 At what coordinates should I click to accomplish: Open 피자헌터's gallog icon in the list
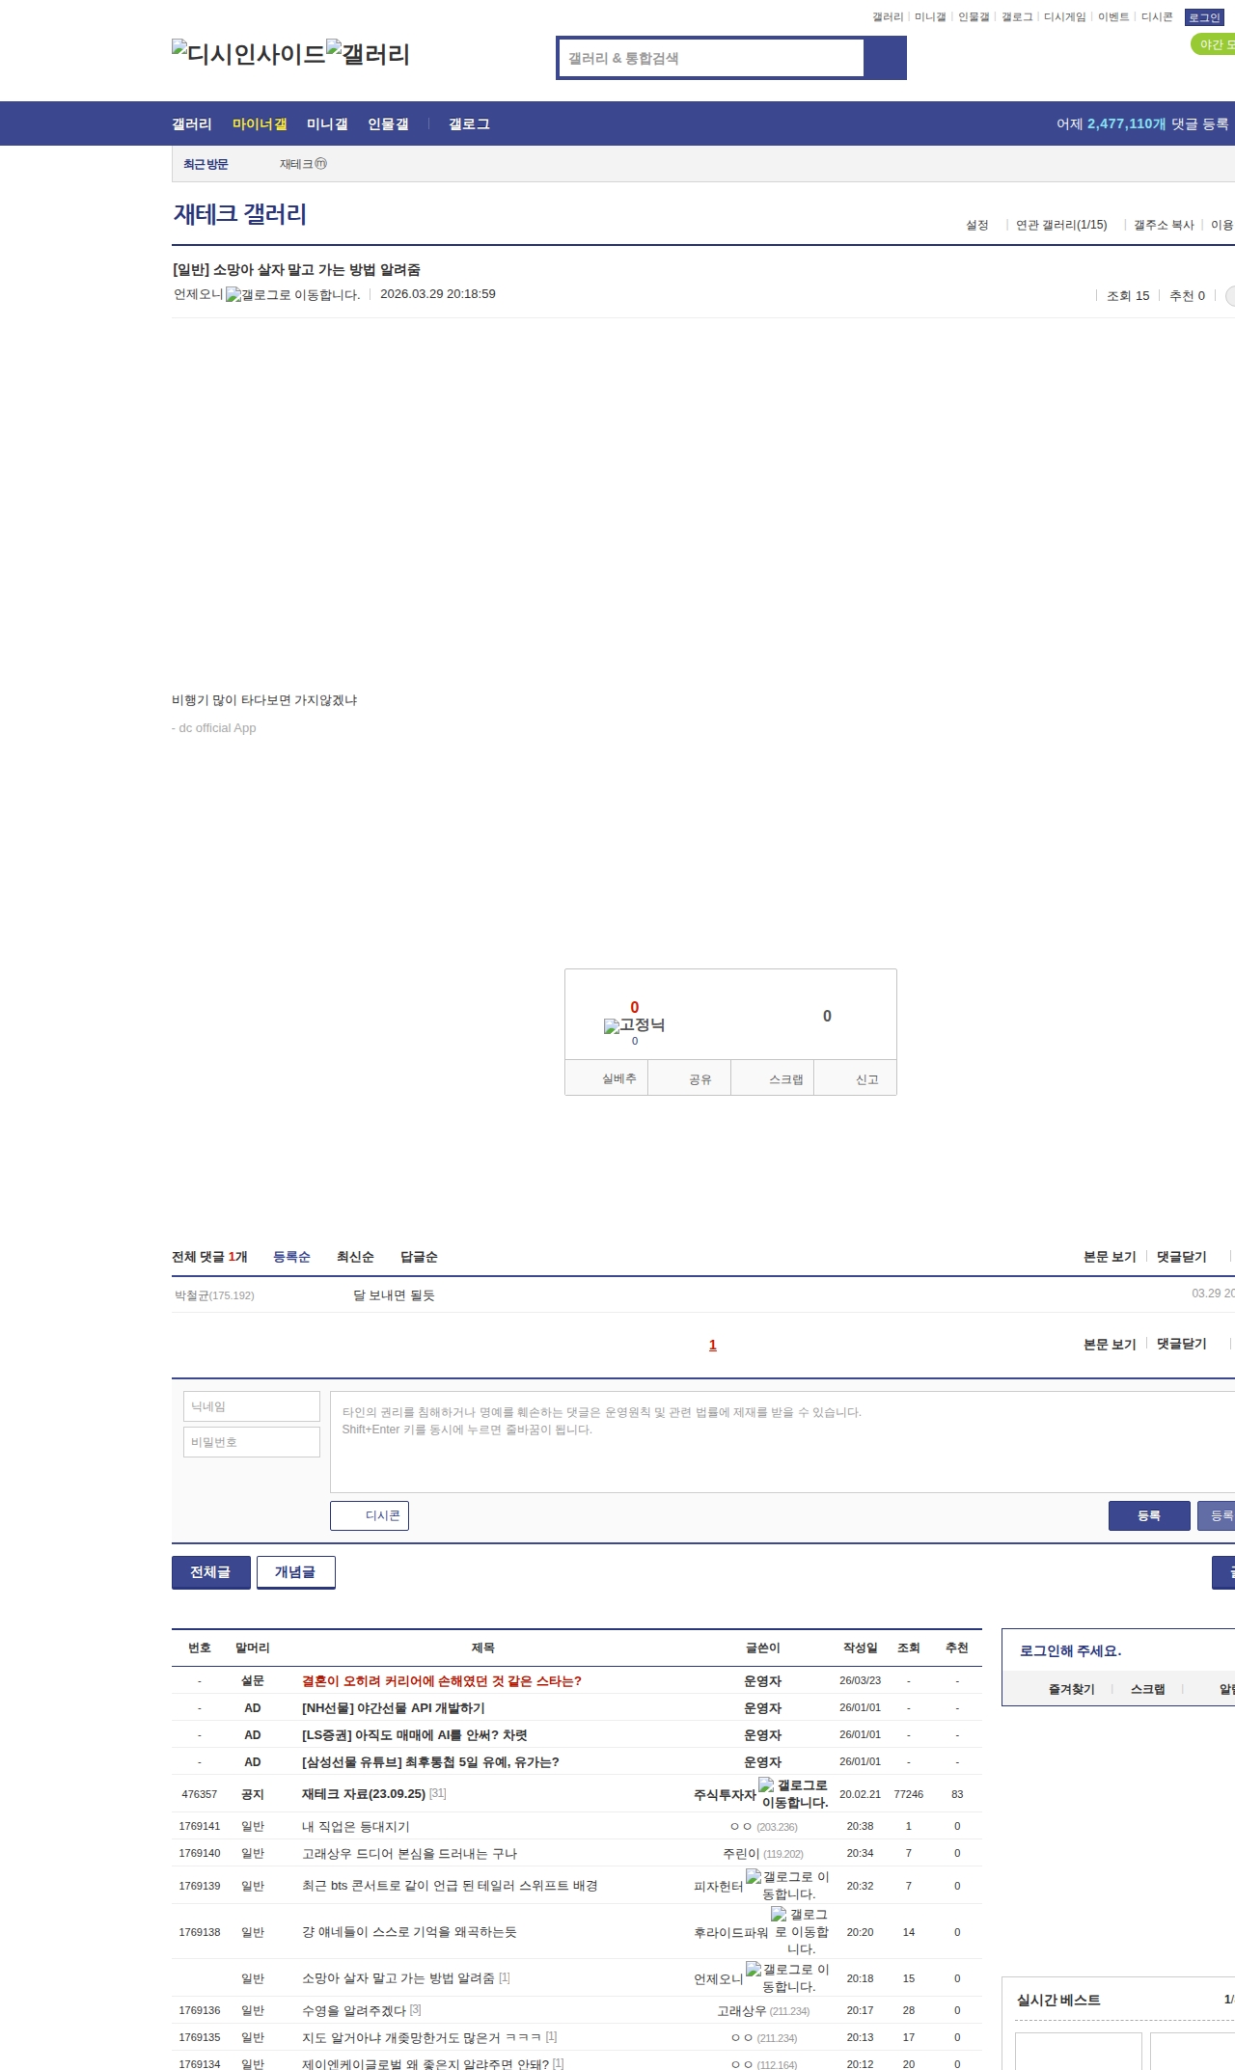787,1886
